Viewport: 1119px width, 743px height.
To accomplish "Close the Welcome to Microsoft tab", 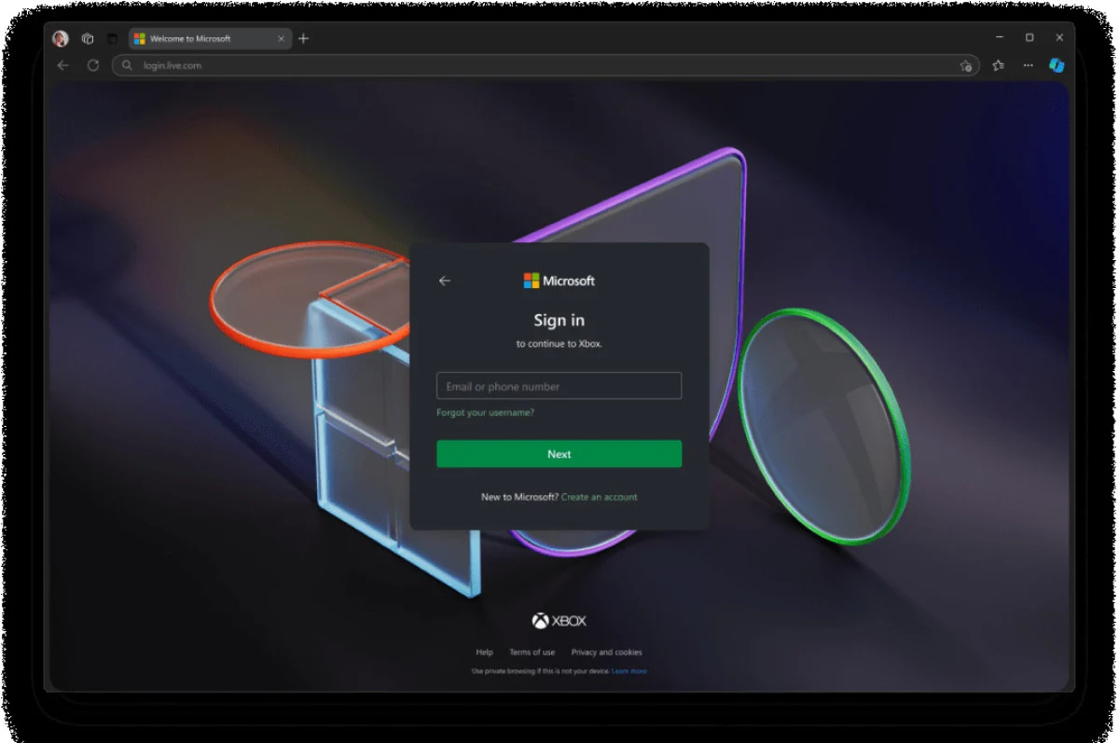I will [x=281, y=38].
